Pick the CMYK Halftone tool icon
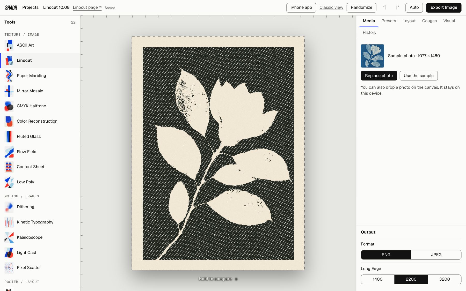Image resolution: width=466 pixels, height=291 pixels. (x=9, y=106)
